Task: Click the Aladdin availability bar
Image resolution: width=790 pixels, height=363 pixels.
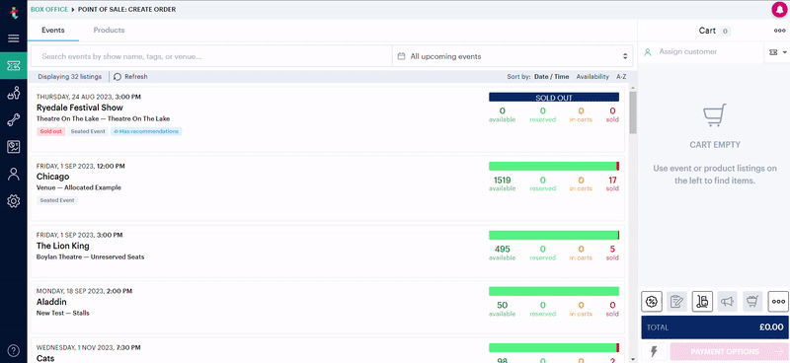Action: pos(554,291)
